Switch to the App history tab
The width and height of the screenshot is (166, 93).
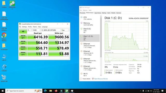click(x=98, y=13)
